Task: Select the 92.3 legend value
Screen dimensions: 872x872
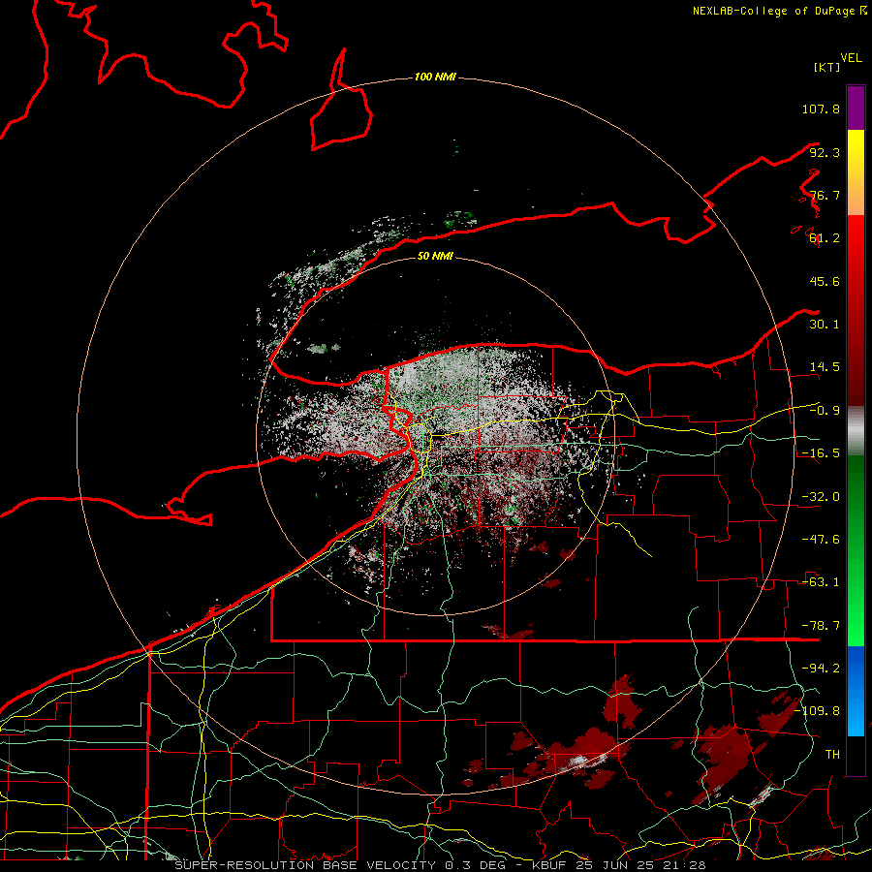Action: click(x=825, y=152)
